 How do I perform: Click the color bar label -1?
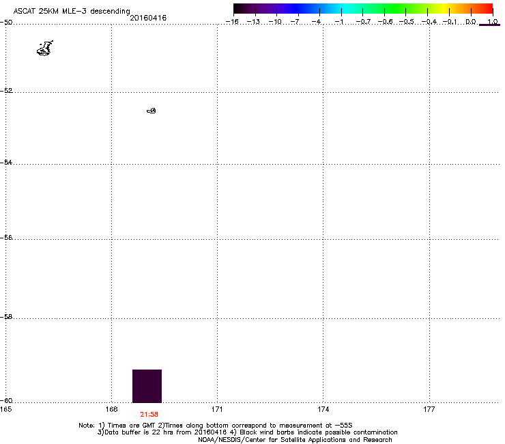tap(338, 22)
